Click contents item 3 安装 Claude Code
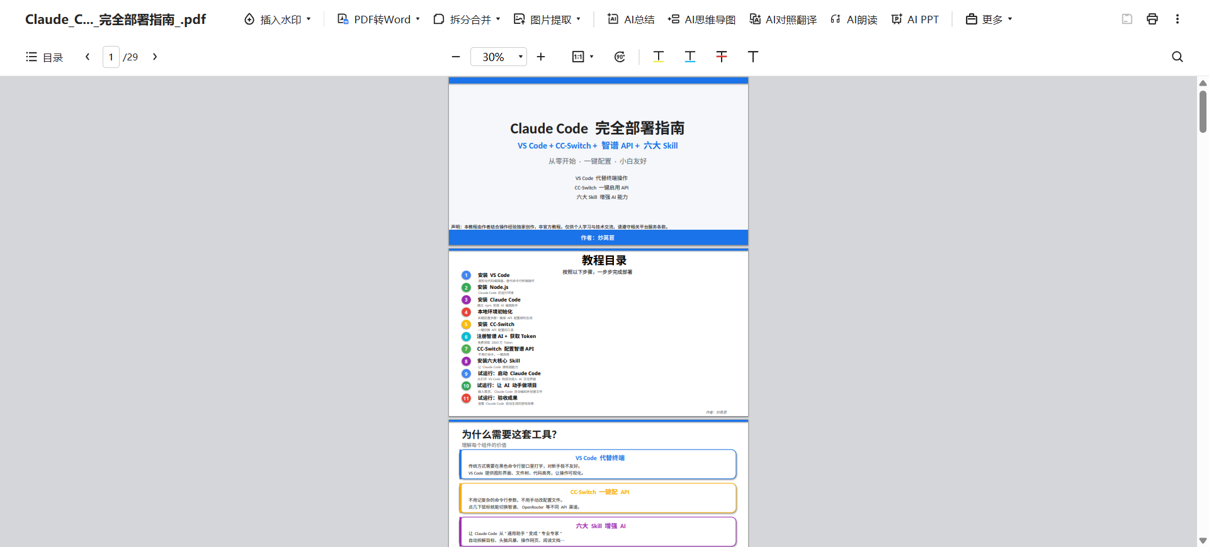The height and width of the screenshot is (547, 1209). point(499,300)
